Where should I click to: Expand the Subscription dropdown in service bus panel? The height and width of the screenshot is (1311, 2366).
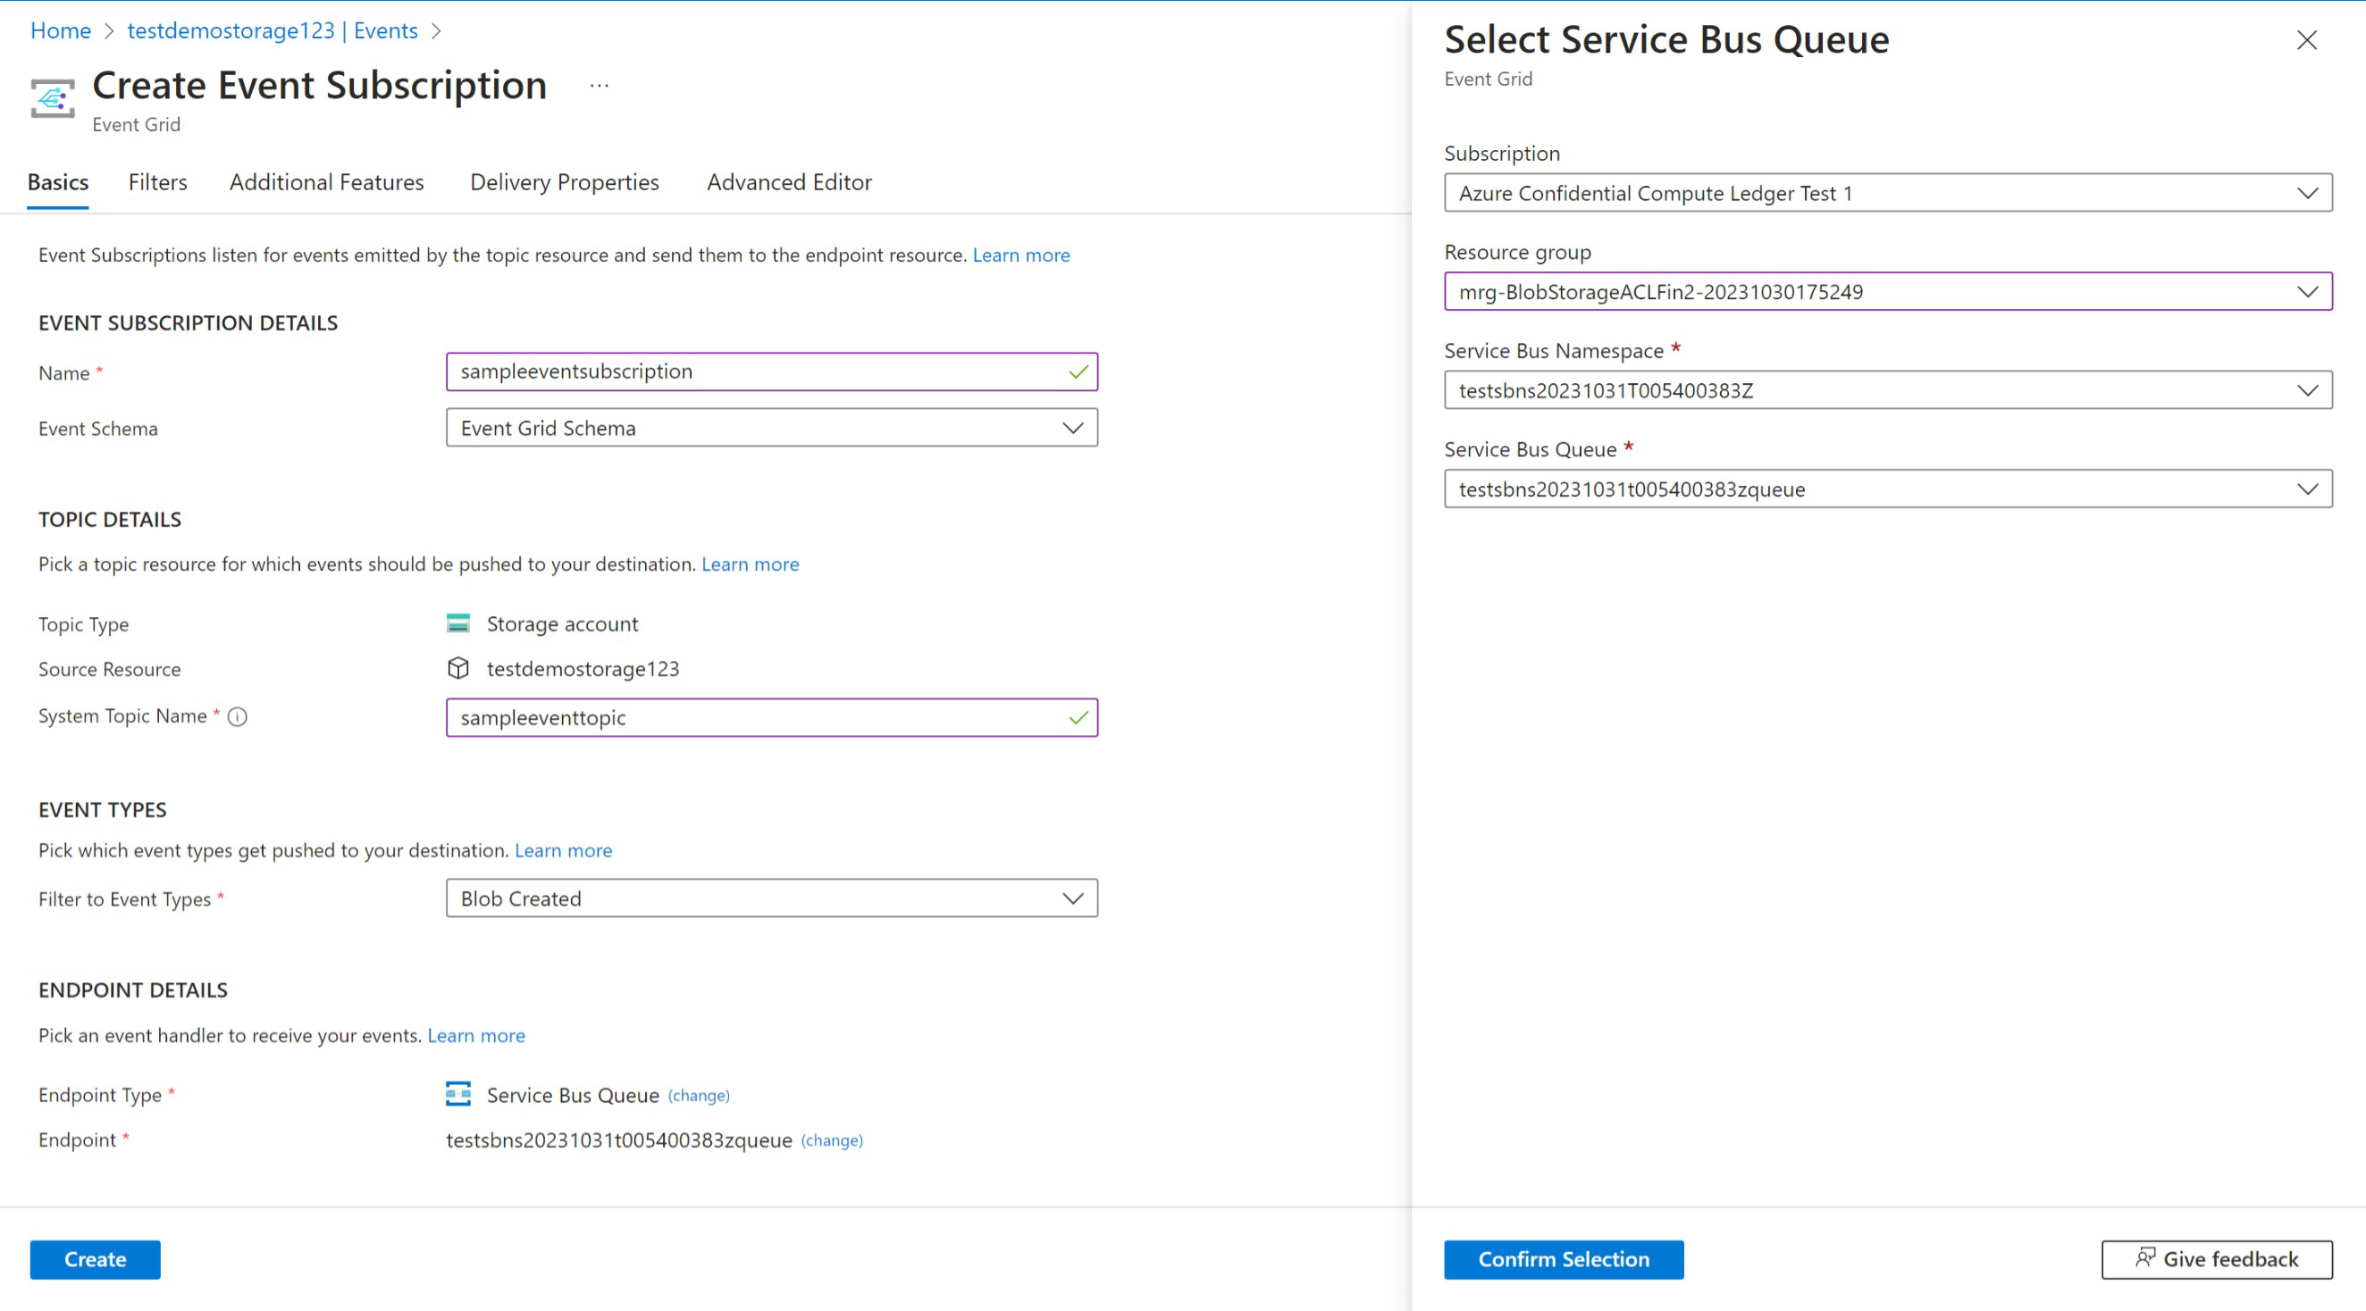click(2311, 192)
